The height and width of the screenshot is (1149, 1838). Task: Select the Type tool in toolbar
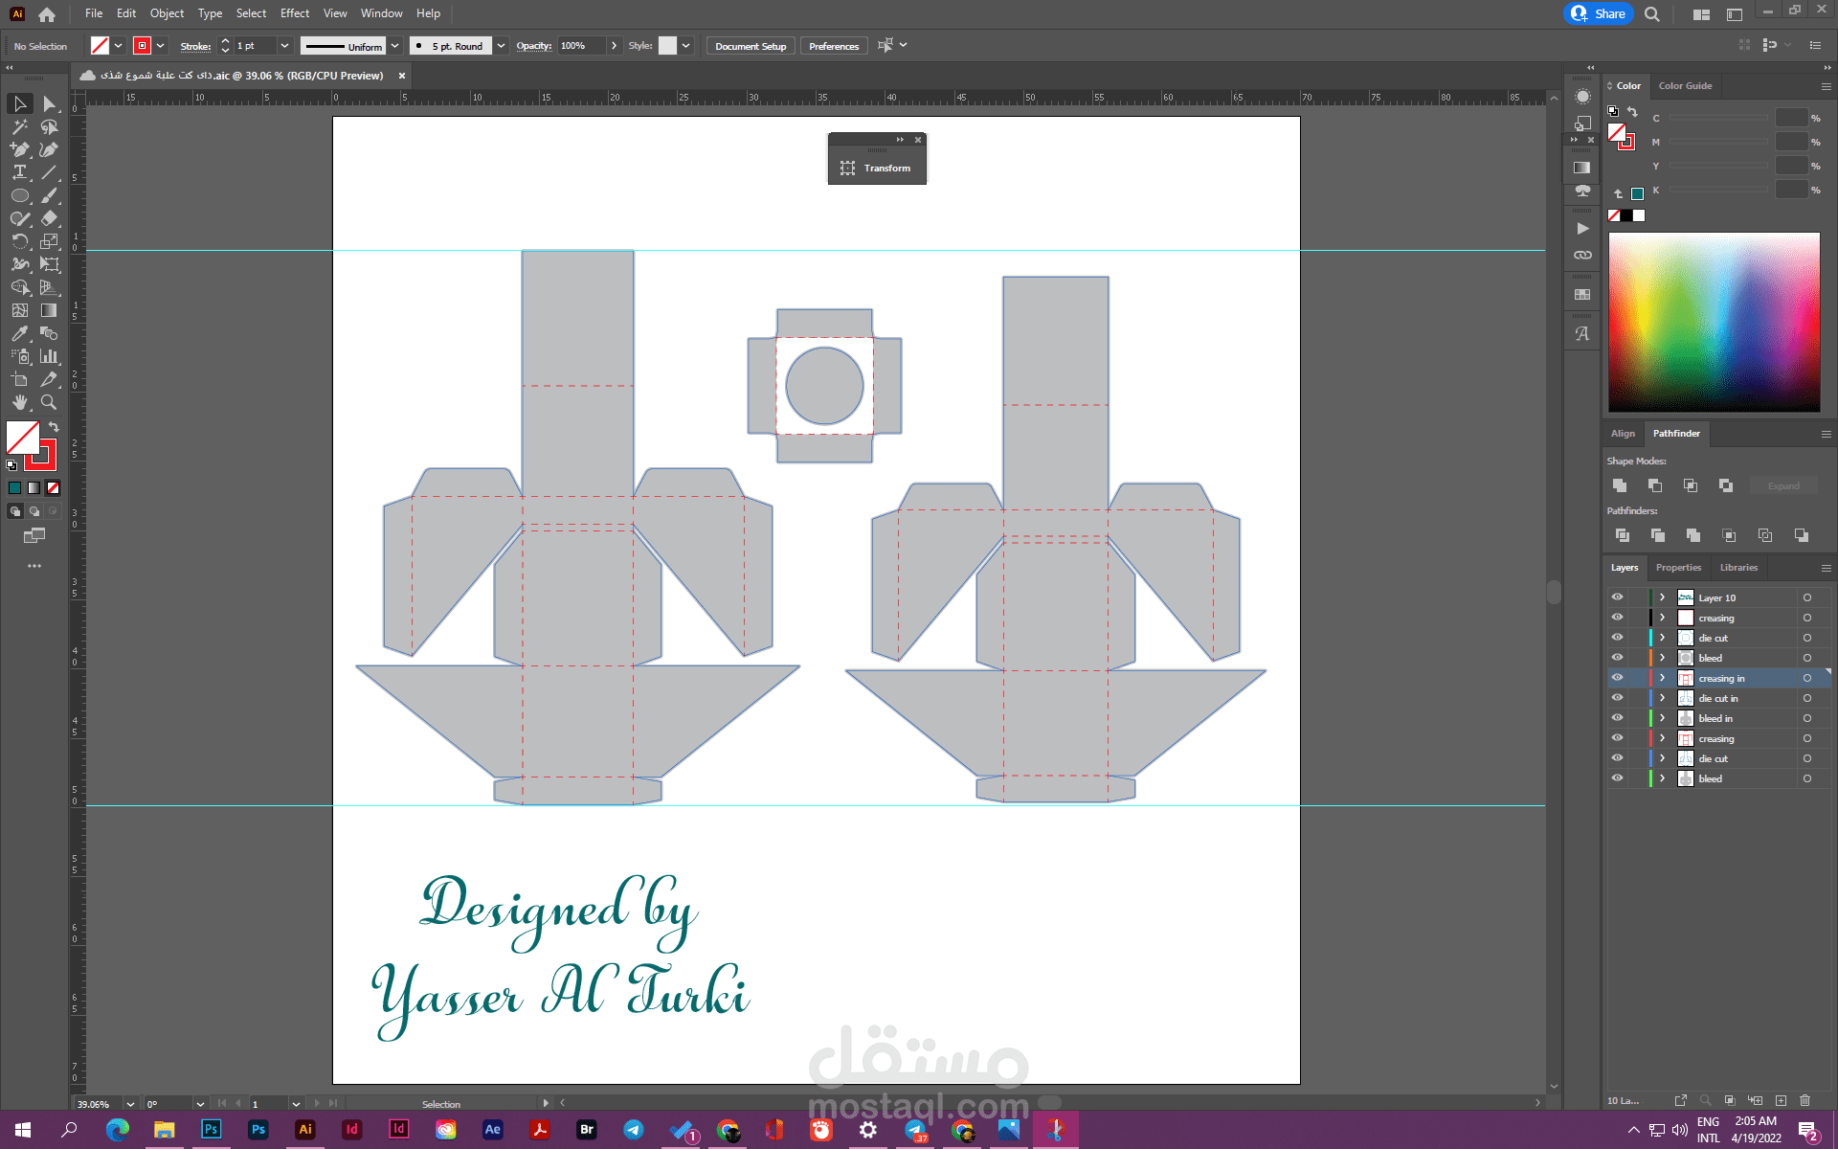18,172
